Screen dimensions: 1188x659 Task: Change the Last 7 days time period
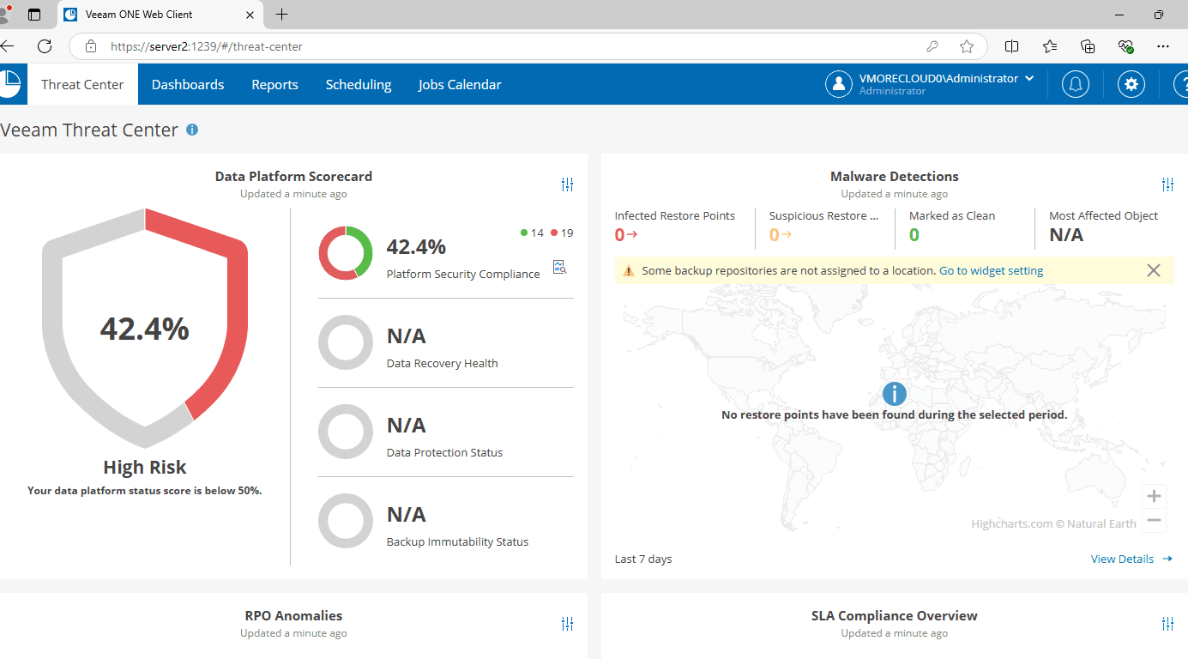(642, 559)
